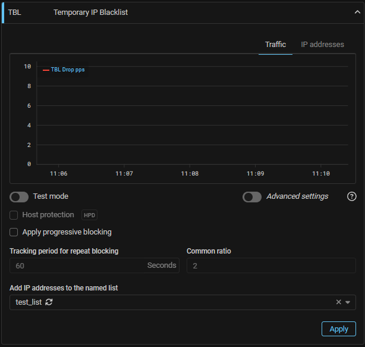The image size is (365, 347).
Task: Open the IP addresses tab
Action: pos(322,45)
